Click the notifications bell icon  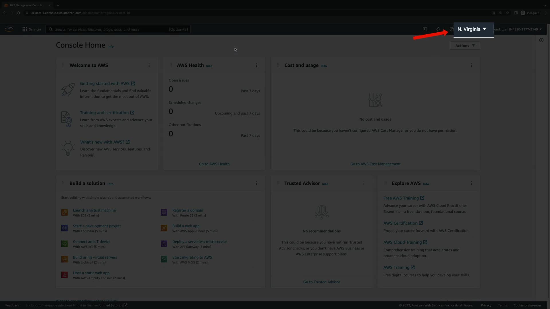point(438,29)
